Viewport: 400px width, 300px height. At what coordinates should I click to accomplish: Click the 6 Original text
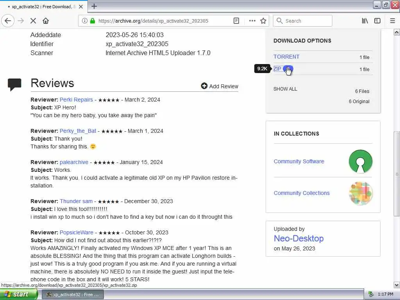(359, 102)
